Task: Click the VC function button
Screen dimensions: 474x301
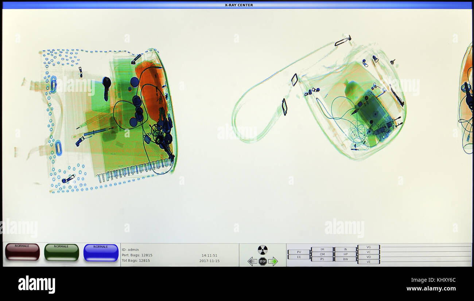Action: (369, 252)
